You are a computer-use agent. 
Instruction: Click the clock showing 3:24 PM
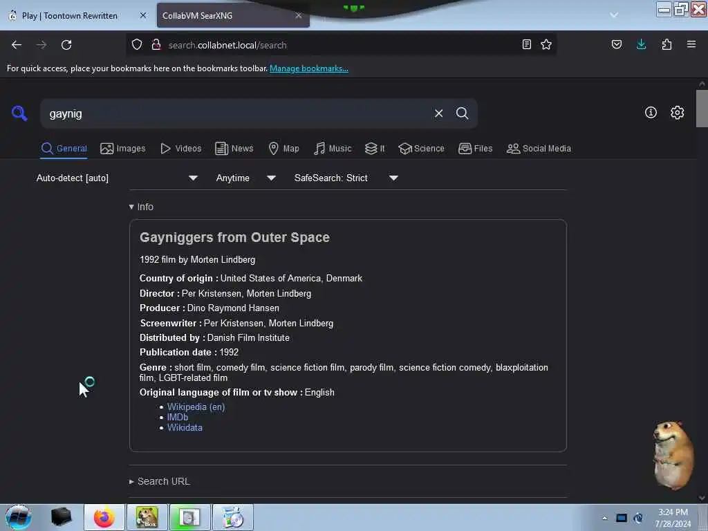point(673,517)
